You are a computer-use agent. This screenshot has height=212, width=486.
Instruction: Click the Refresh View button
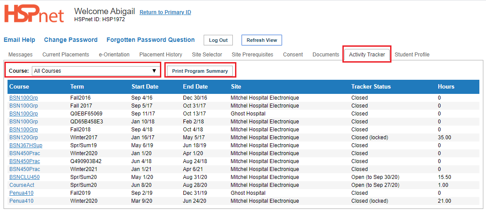click(x=262, y=40)
